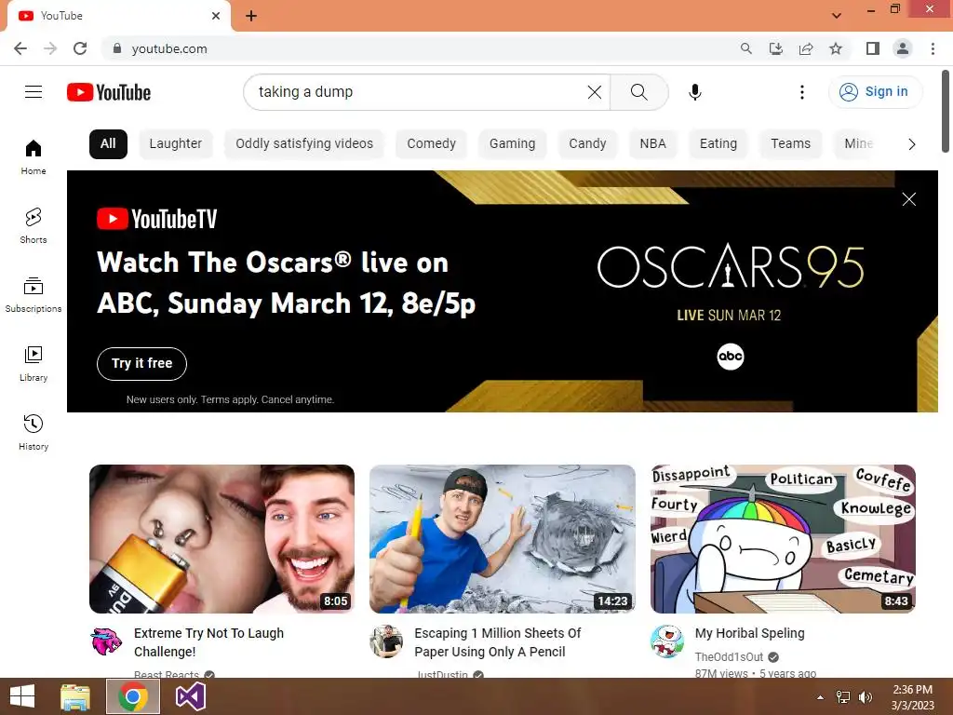This screenshot has width=953, height=715.
Task: Click the share page icon in address bar
Action: pos(806,48)
